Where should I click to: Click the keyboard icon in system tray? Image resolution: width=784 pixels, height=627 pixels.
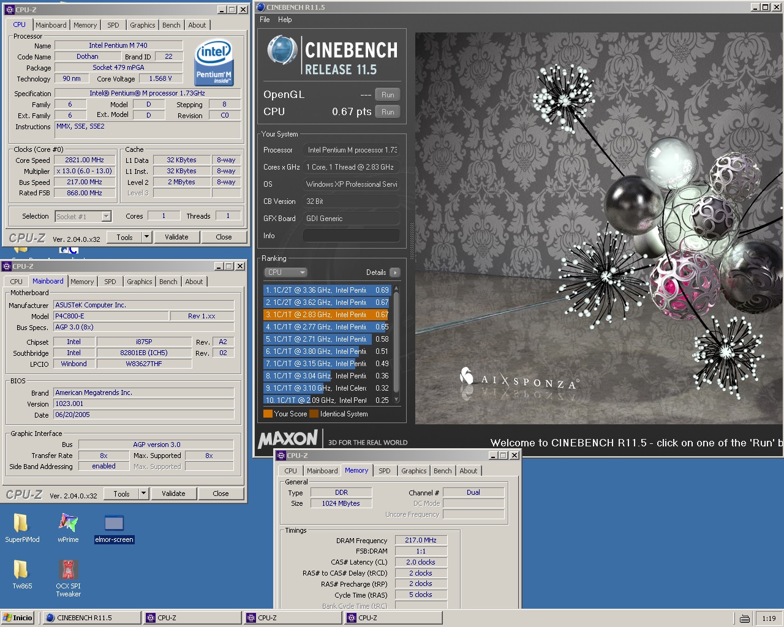point(744,618)
